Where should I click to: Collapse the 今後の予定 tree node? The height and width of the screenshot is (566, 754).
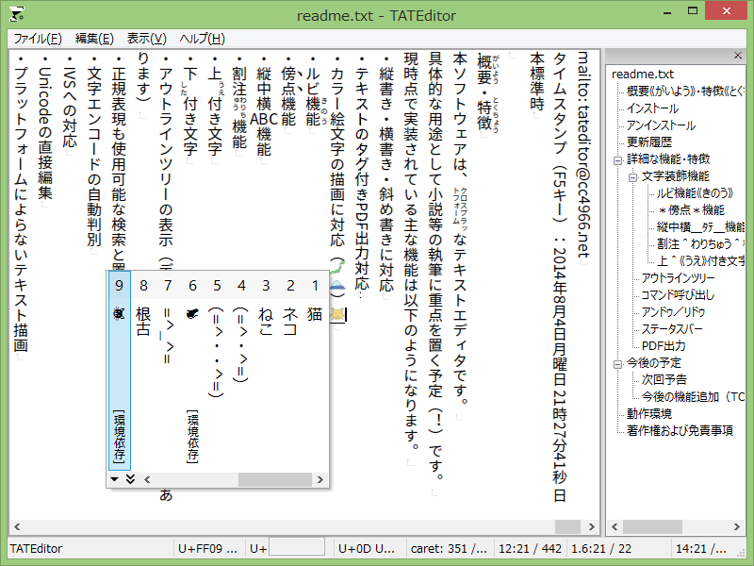coord(618,364)
